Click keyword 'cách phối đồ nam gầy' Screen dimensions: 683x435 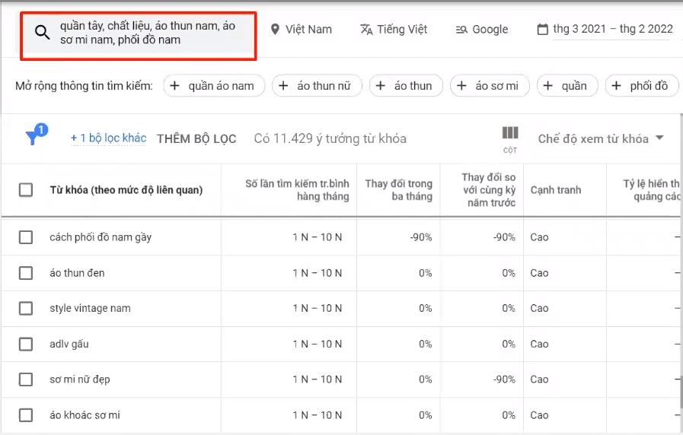click(x=101, y=237)
